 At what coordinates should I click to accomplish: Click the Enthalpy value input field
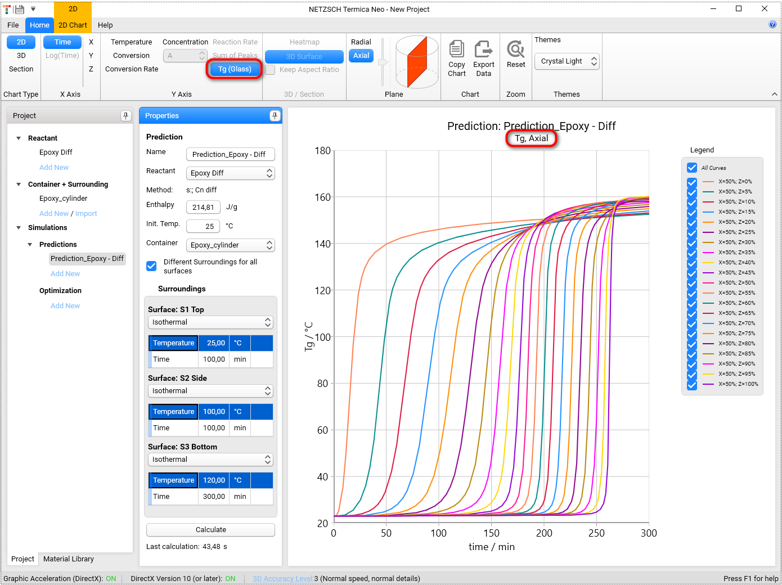click(203, 208)
